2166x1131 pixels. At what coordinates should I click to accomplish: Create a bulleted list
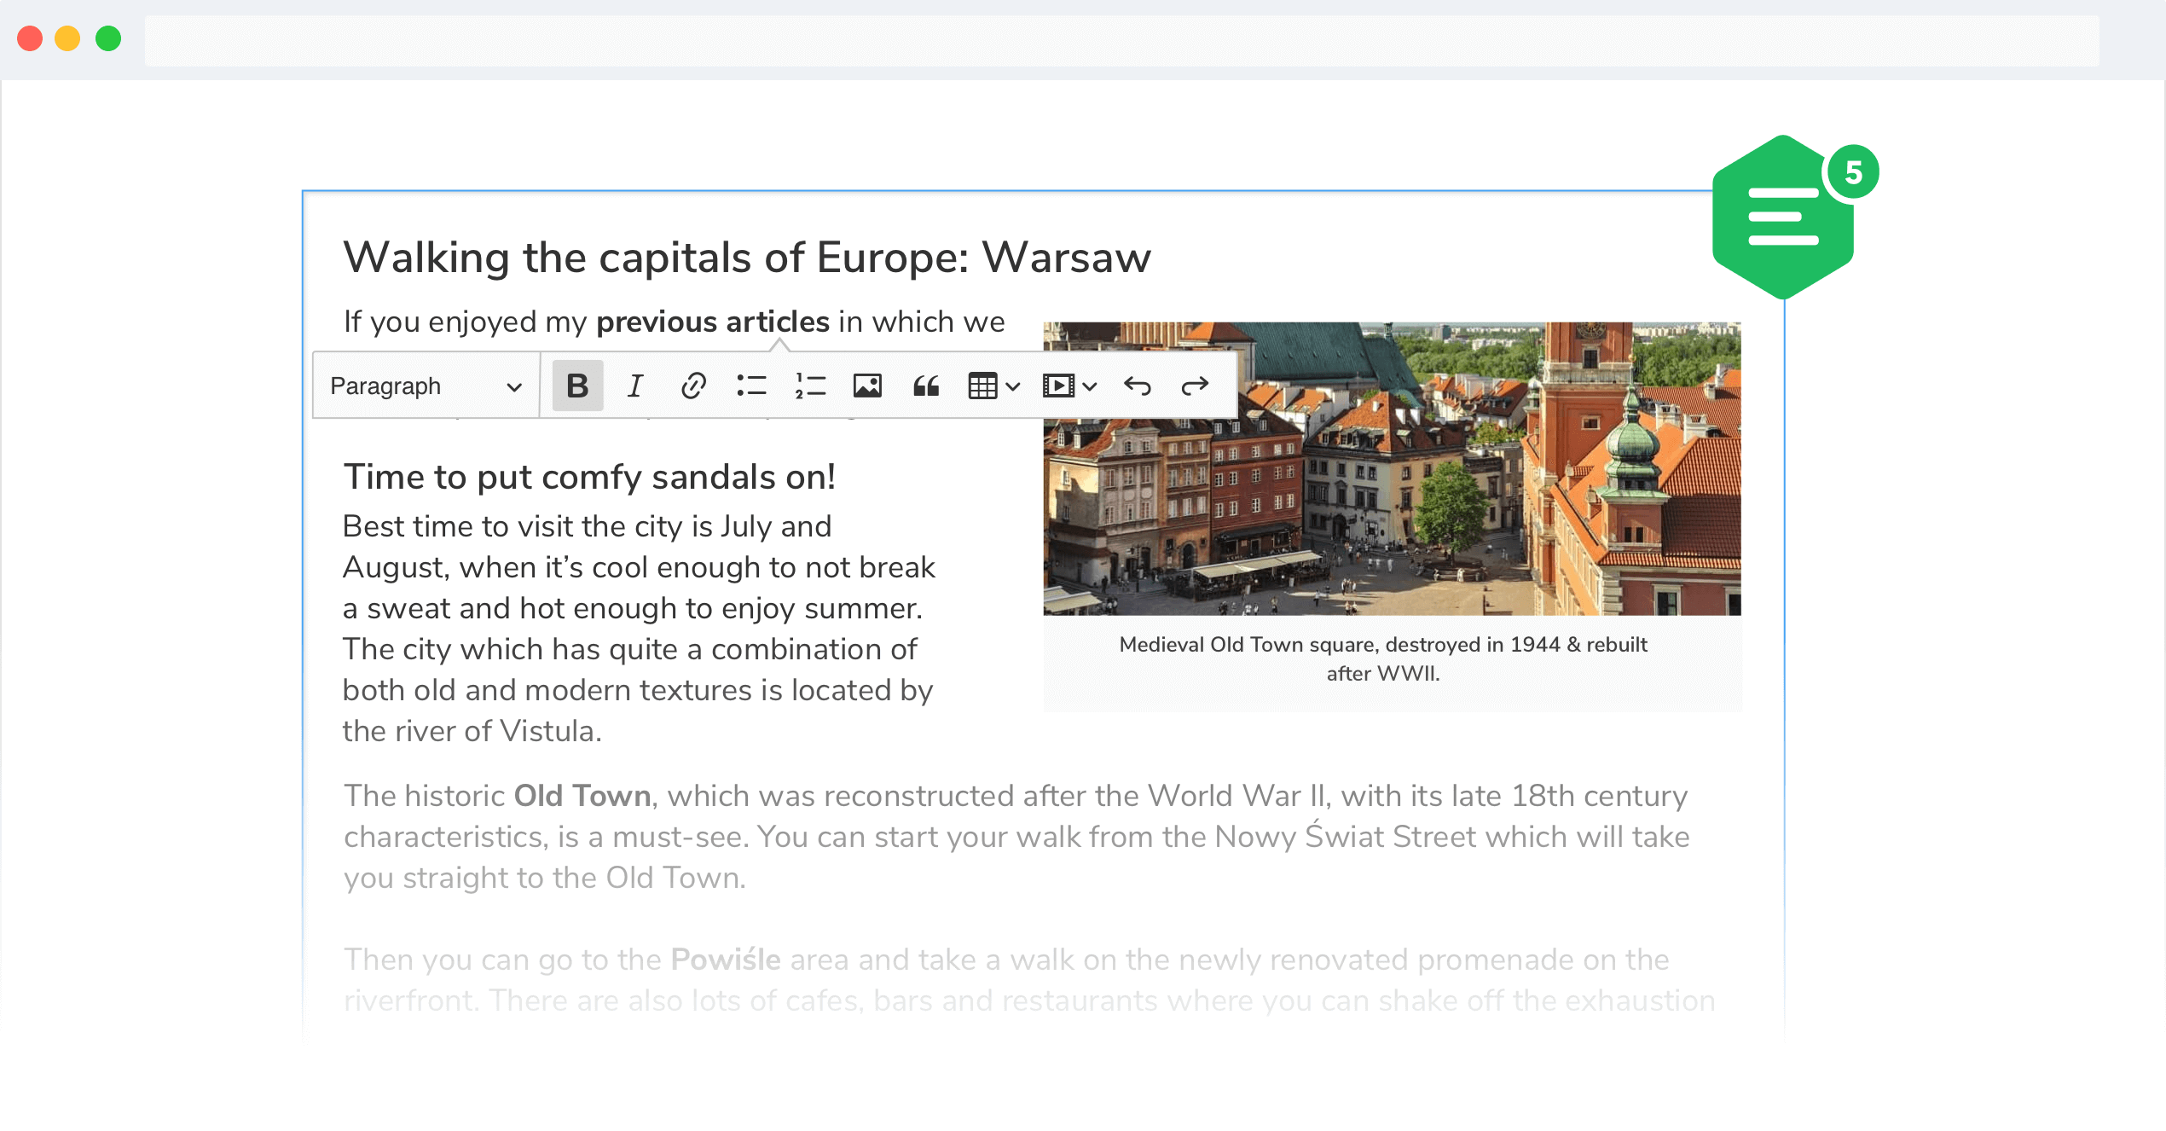(751, 386)
